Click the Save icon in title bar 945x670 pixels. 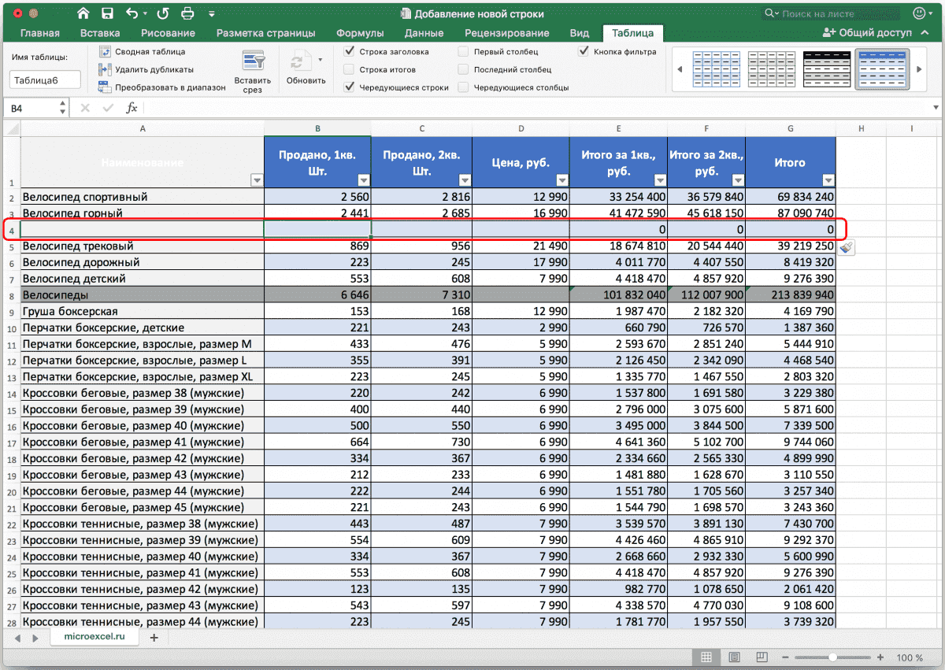pos(108,13)
